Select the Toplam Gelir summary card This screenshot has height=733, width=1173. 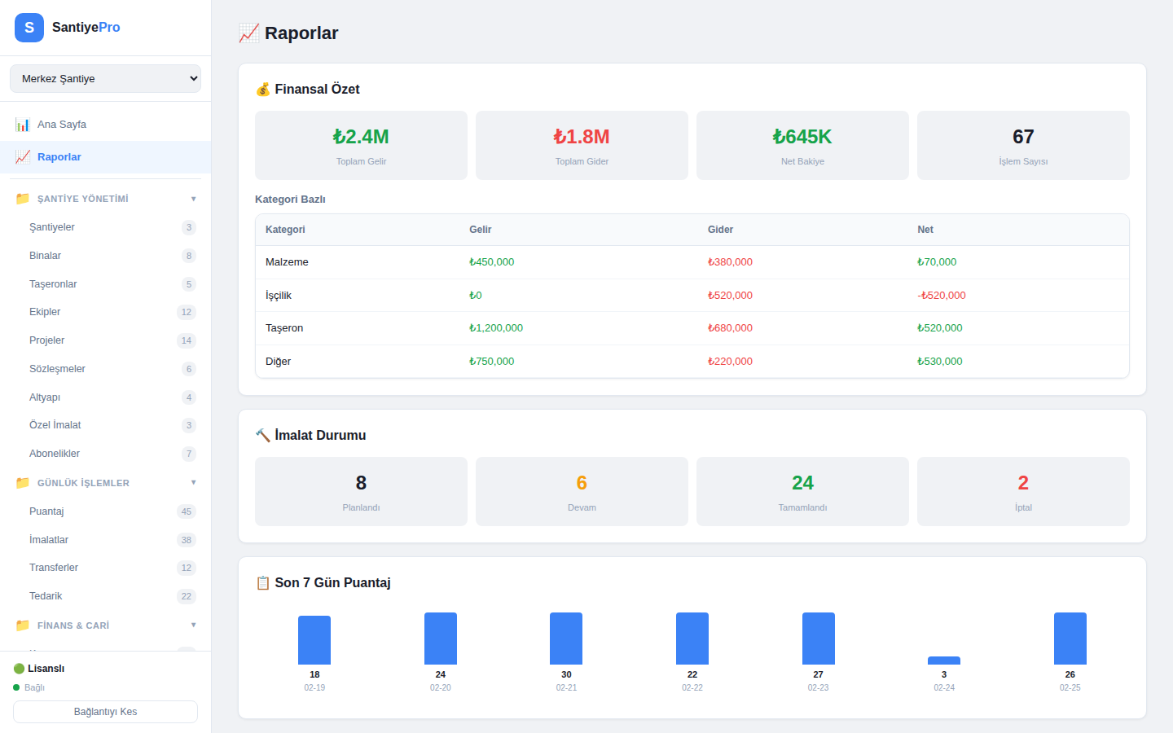[361, 145]
